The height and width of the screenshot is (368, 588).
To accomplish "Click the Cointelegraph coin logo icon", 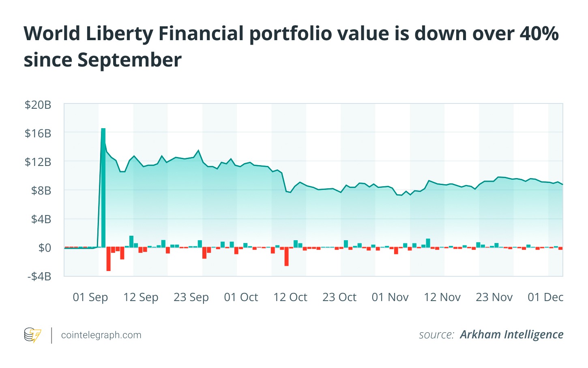I will click(32, 335).
